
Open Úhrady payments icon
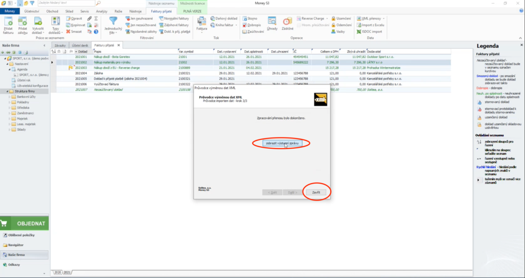272,24
